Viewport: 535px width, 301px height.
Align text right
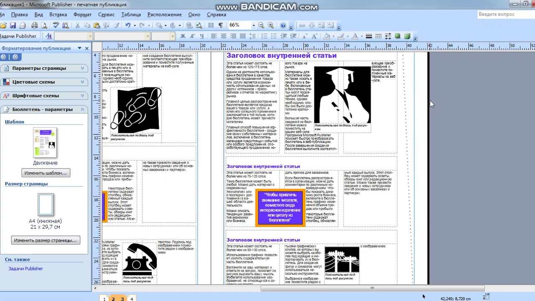[x=233, y=36]
